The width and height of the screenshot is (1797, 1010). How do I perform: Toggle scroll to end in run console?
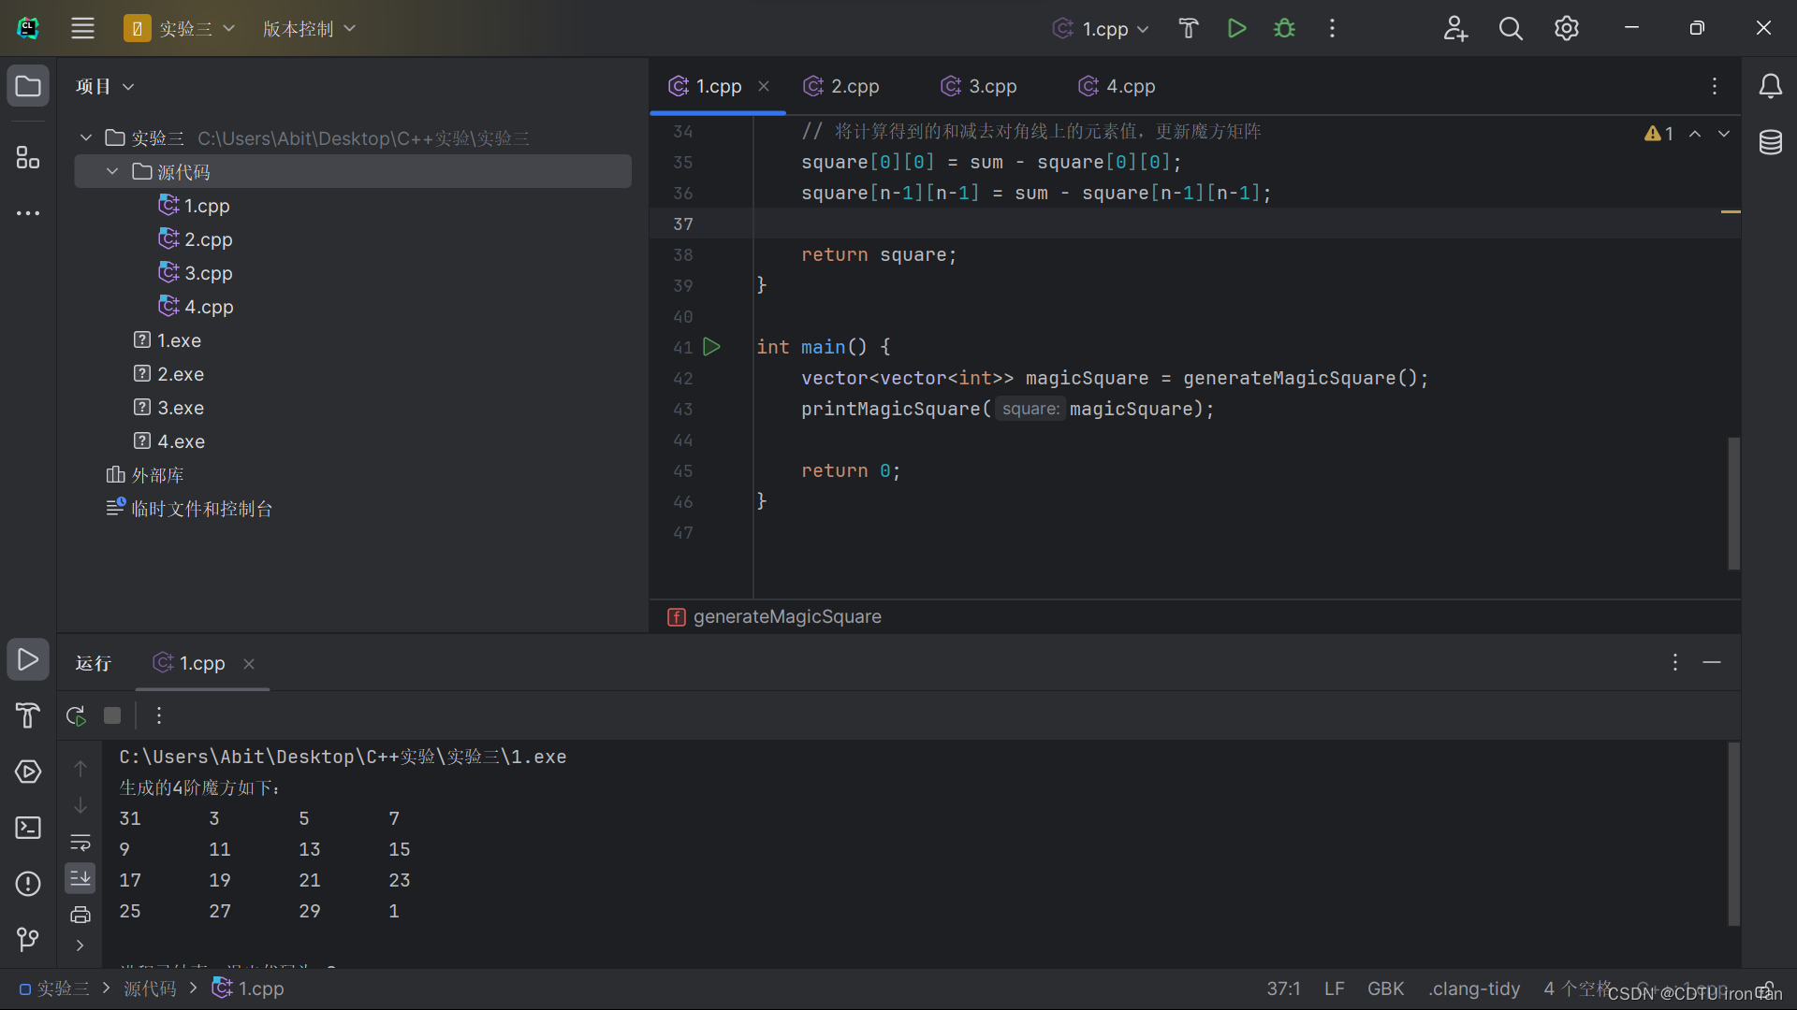[80, 878]
